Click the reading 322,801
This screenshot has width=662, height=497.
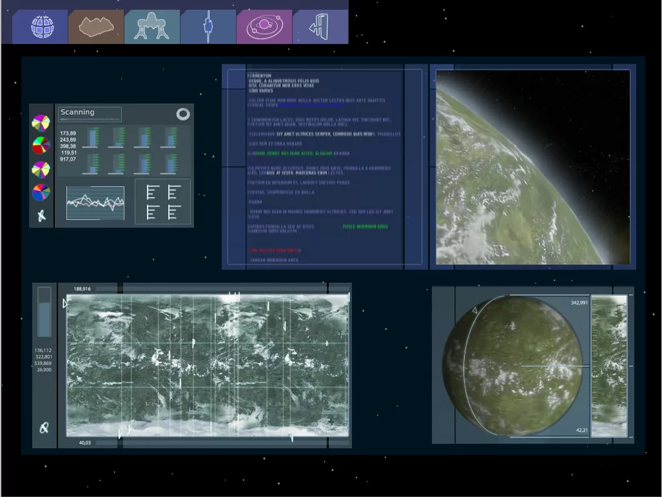pyautogui.click(x=43, y=357)
